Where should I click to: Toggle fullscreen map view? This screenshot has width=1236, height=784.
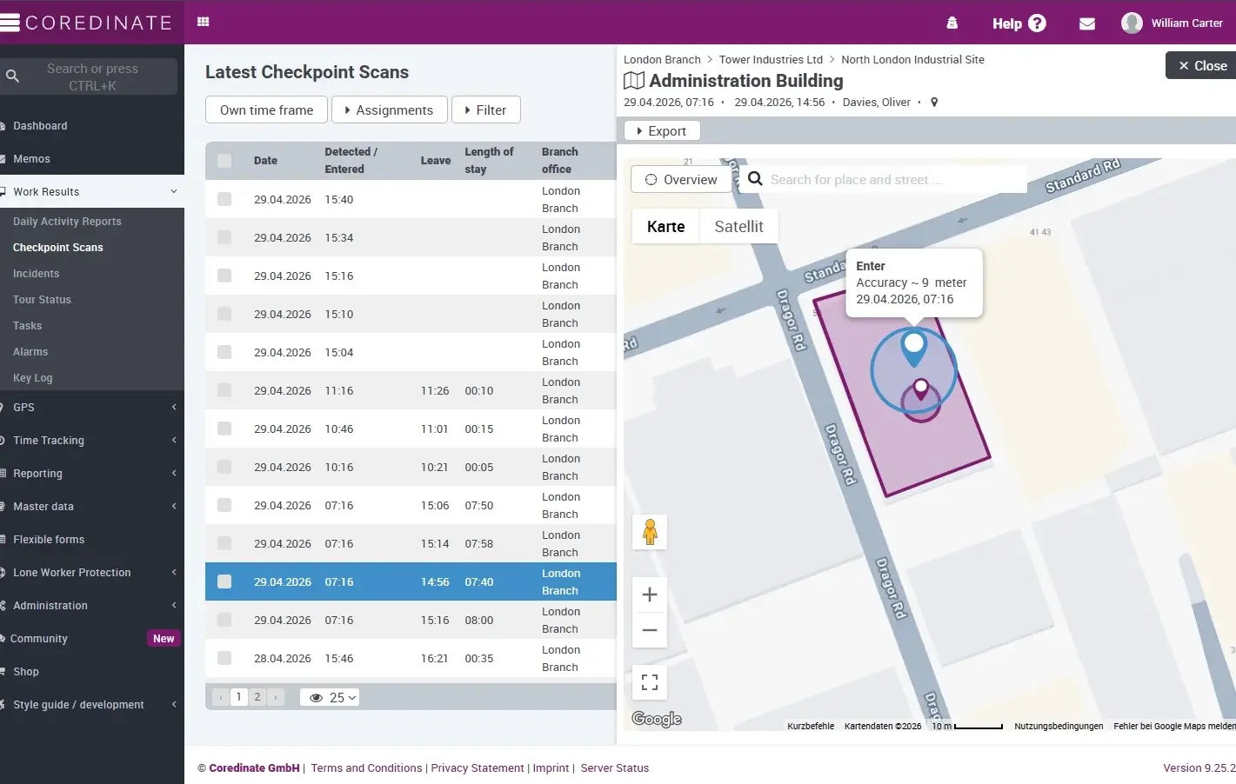pos(650,682)
